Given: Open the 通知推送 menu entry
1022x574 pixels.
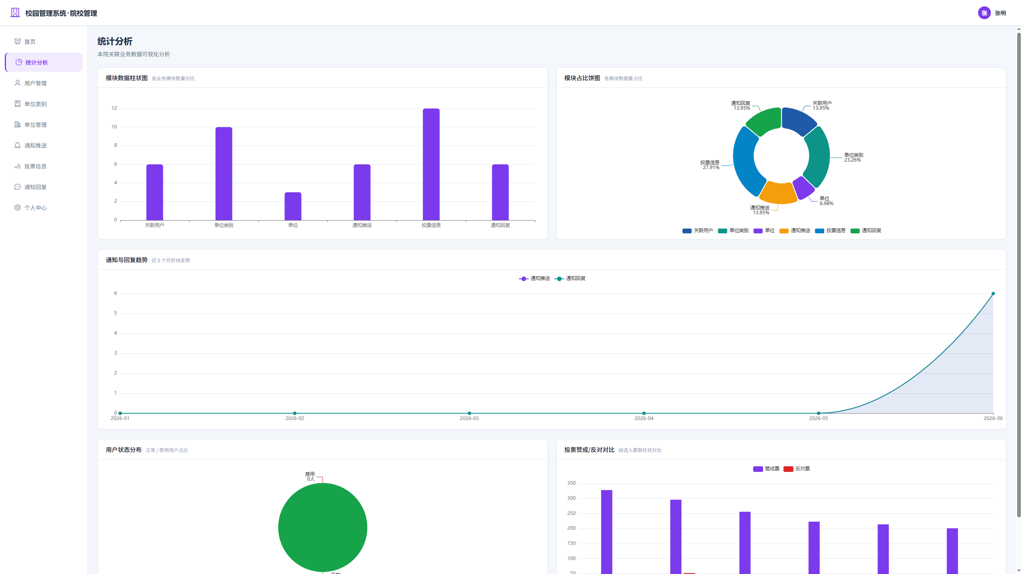Looking at the screenshot, I should click(x=44, y=145).
